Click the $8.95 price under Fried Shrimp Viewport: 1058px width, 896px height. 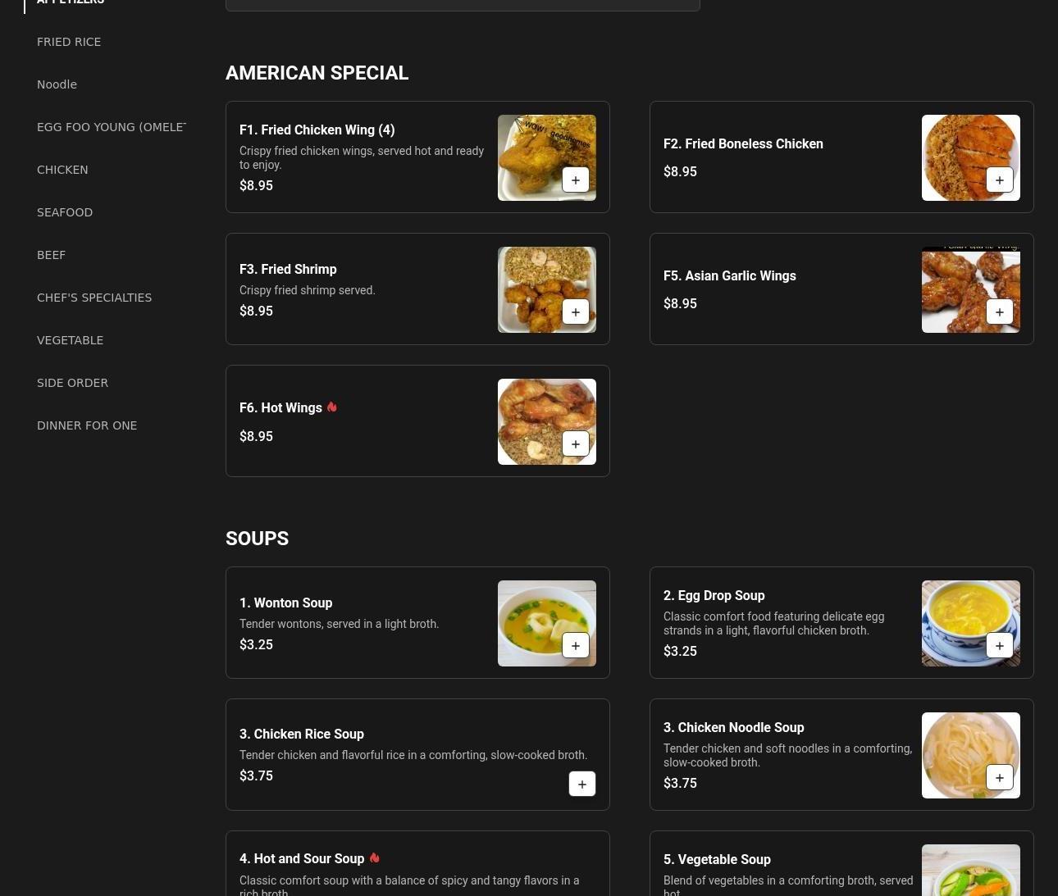[x=257, y=311]
